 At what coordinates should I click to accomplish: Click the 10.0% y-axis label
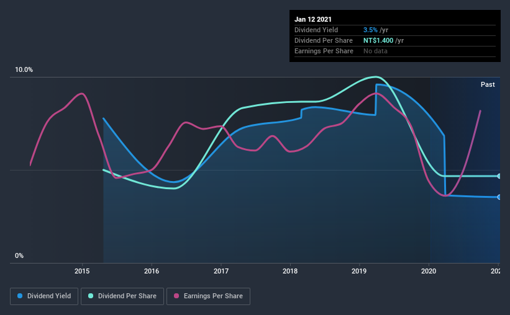coord(24,70)
